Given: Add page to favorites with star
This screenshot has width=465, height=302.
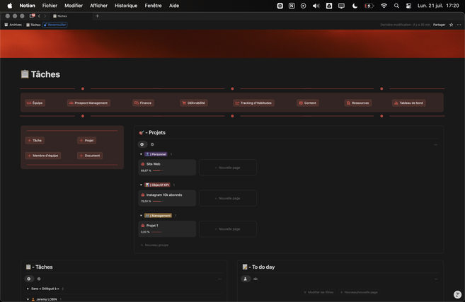Looking at the screenshot, I should pos(452,25).
